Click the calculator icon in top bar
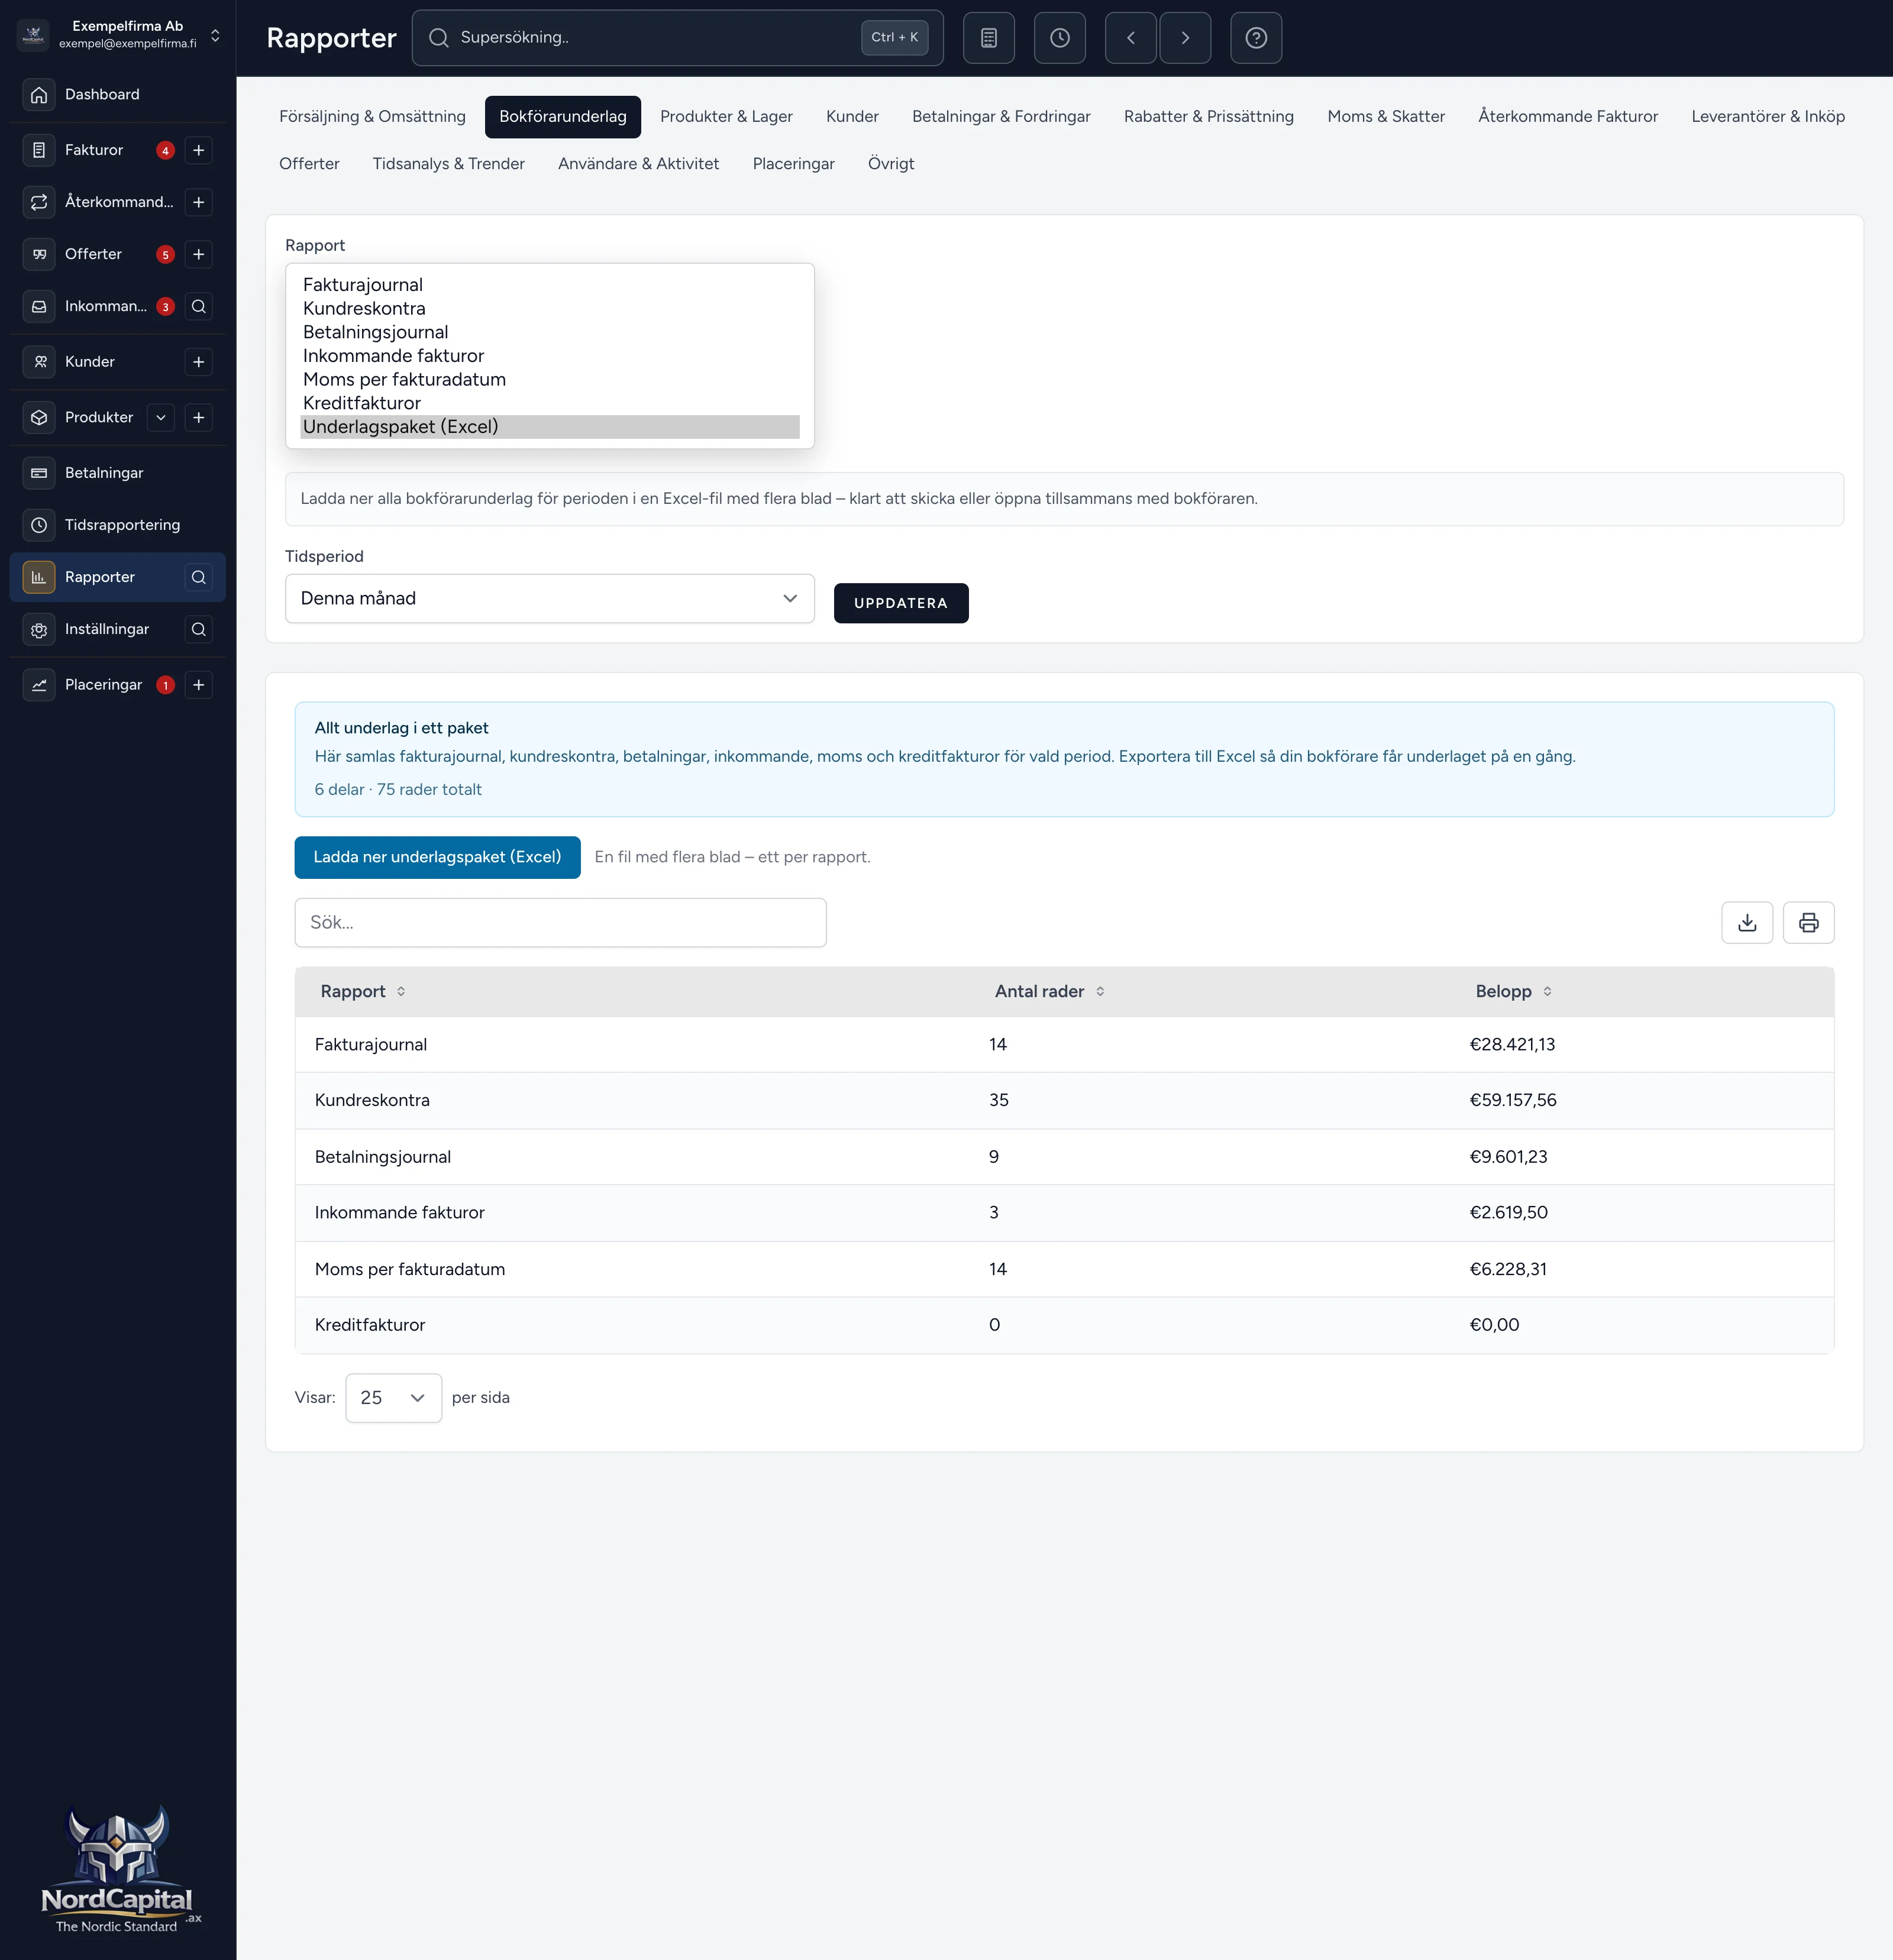This screenshot has width=1893, height=1960. (989, 38)
